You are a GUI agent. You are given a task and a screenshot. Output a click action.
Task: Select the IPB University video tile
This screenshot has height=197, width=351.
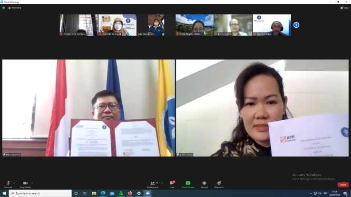click(89, 108)
